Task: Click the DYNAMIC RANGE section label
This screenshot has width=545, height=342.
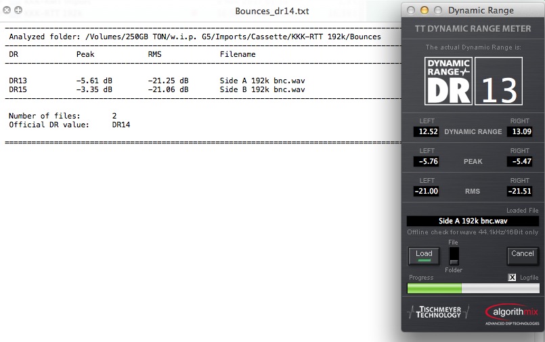Action: point(473,132)
